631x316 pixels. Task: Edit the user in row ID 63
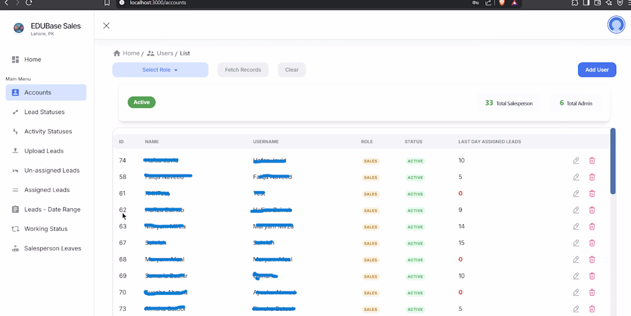click(576, 227)
